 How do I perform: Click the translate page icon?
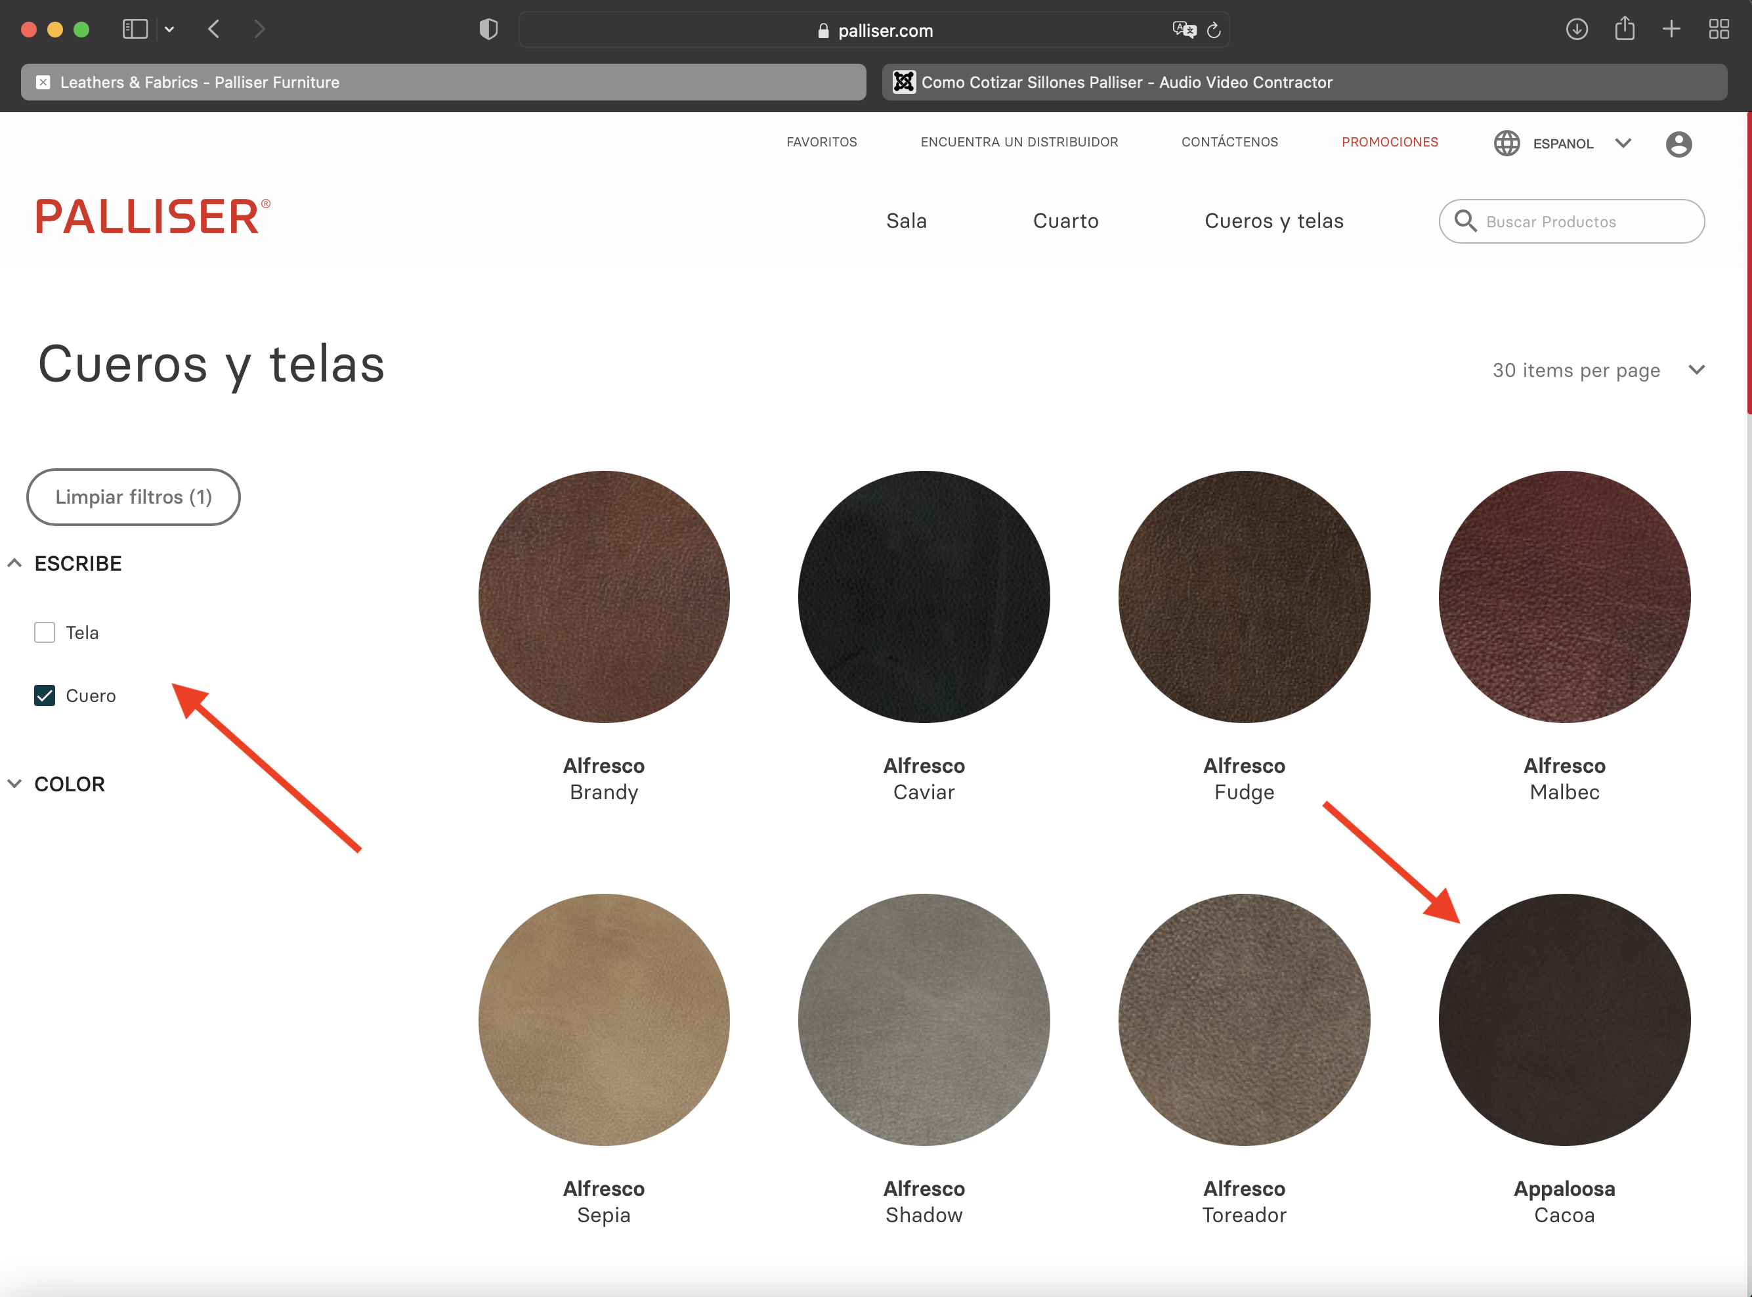pyautogui.click(x=1184, y=30)
